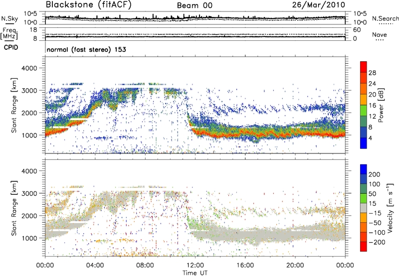Click the right axis value '60' of frequency panel
Image resolution: width=399 pixels, height=276 pixels.
(x=357, y=30)
